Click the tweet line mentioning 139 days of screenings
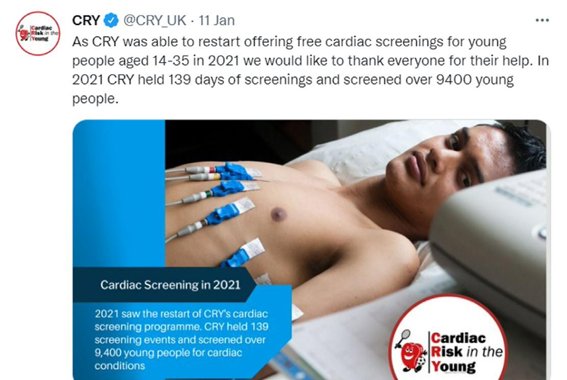The width and height of the screenshot is (567, 380). click(293, 80)
